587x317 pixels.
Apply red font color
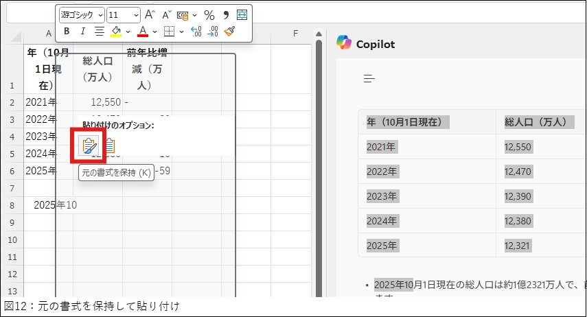coord(143,31)
